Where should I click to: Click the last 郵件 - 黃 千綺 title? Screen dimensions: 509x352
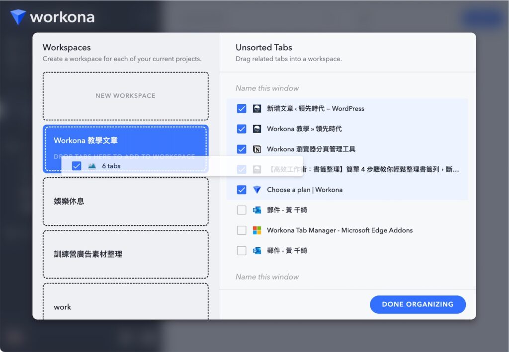tap(287, 251)
